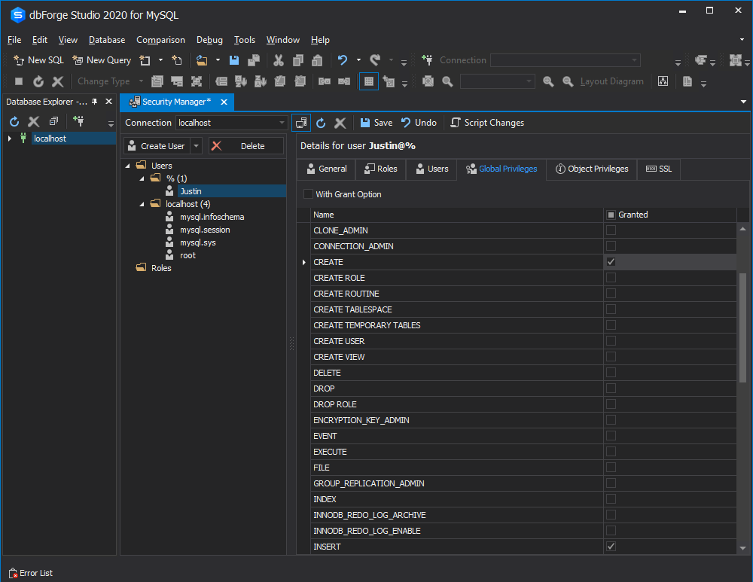Viewport: 753px width, 582px height.
Task: Open the Error List panel
Action: 31,573
